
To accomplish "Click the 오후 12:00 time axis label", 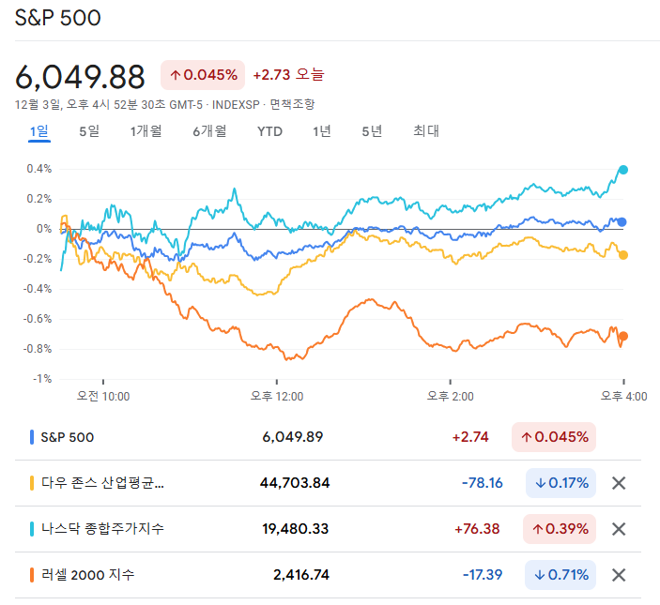I will pyautogui.click(x=277, y=396).
